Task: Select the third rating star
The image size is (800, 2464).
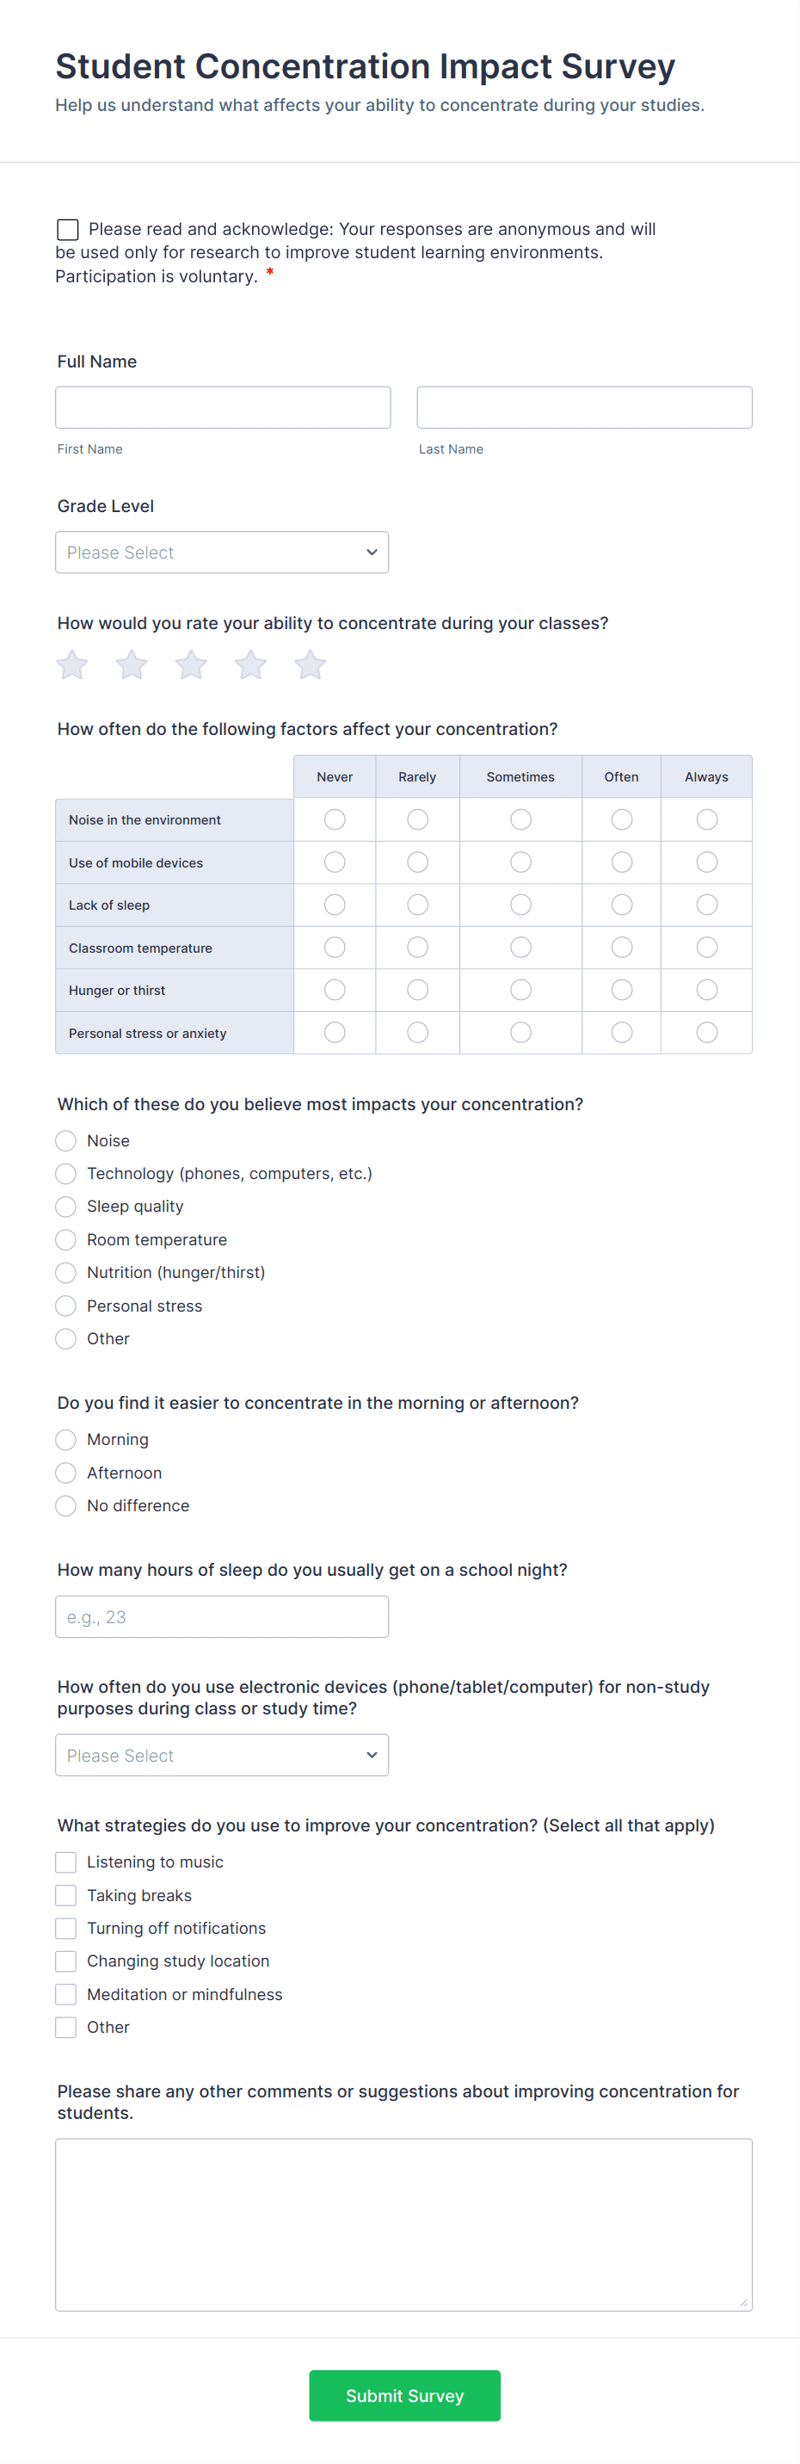Action: (190, 664)
